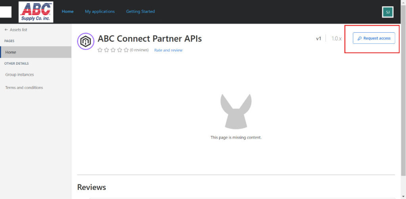The height and width of the screenshot is (199, 406).
Task: Open the SJ user avatar menu
Action: pos(388,12)
